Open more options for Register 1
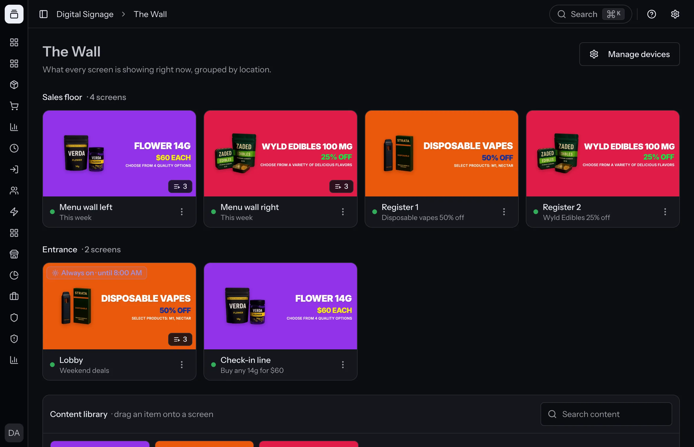The height and width of the screenshot is (447, 694). (x=504, y=212)
